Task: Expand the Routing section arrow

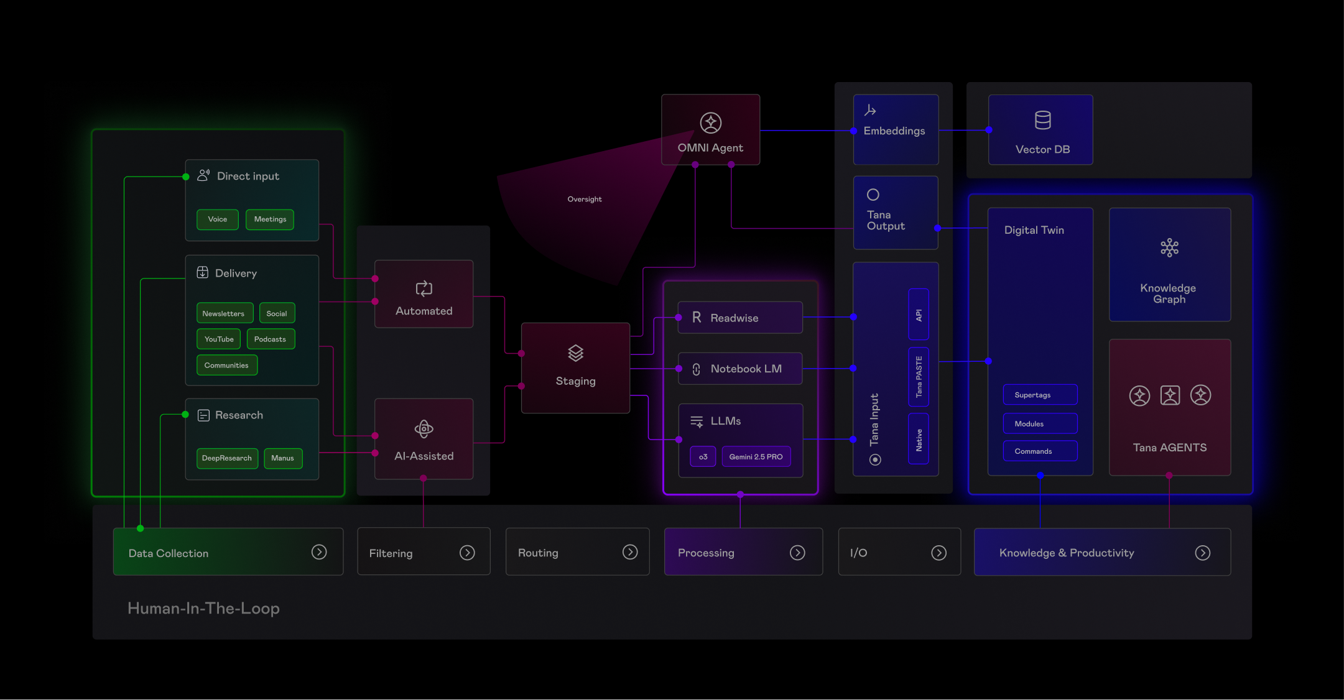Action: pos(630,552)
